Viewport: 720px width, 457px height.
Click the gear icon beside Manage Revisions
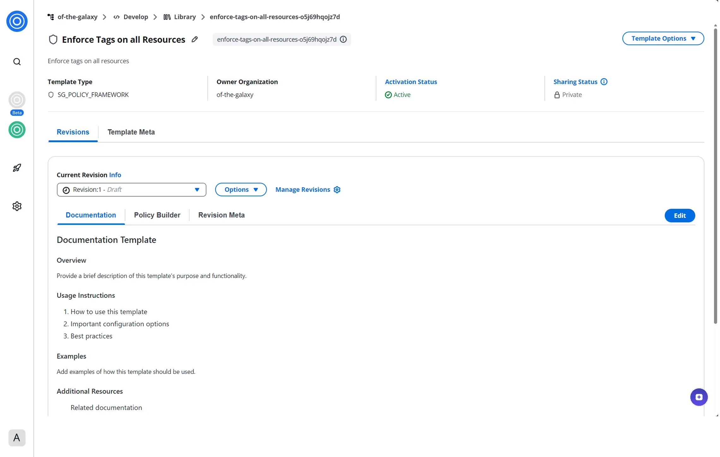pos(337,190)
